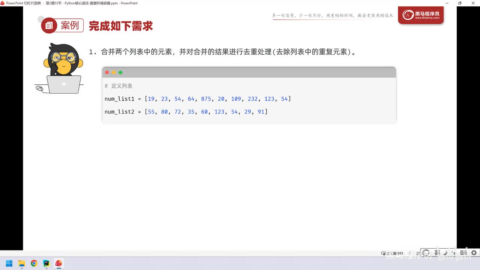Image resolution: width=480 pixels, height=270 pixels.
Task: Toggle IME punctuation mode icon
Action: [454, 253]
